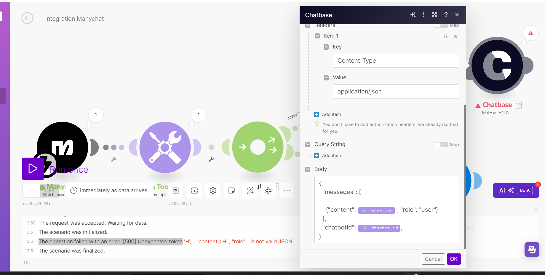
Task: Open schedule setting 'Immediately as data arrives'
Action: 109,190
